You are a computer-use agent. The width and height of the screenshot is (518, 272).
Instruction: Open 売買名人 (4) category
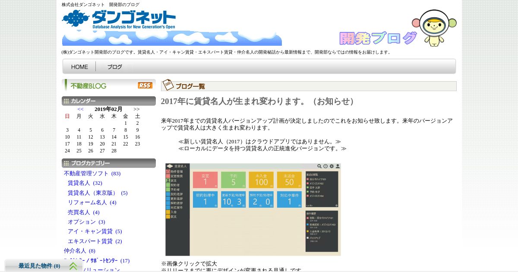tap(84, 212)
